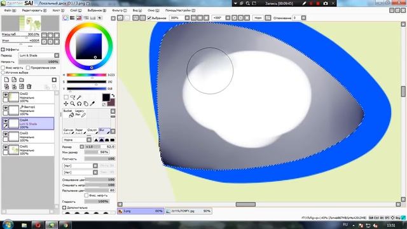Select the Legacy Pen tool
407x229 pixels.
[80, 113]
